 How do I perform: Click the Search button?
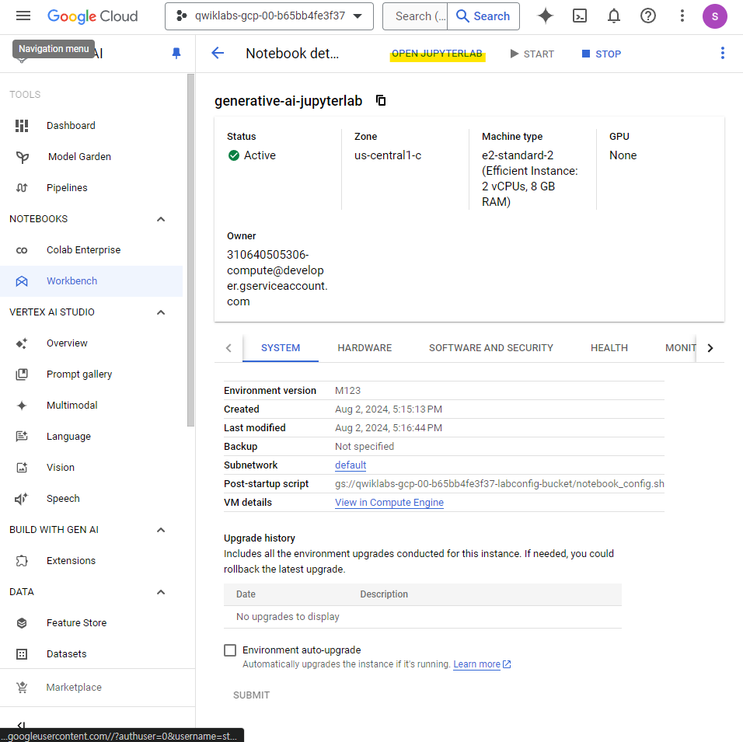[x=483, y=16]
